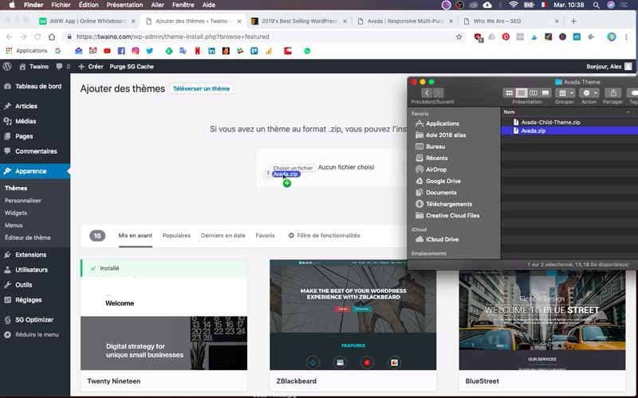Image resolution: width=638 pixels, height=398 pixels.
Task: Select the Derniers en date filter
Action: tap(223, 236)
